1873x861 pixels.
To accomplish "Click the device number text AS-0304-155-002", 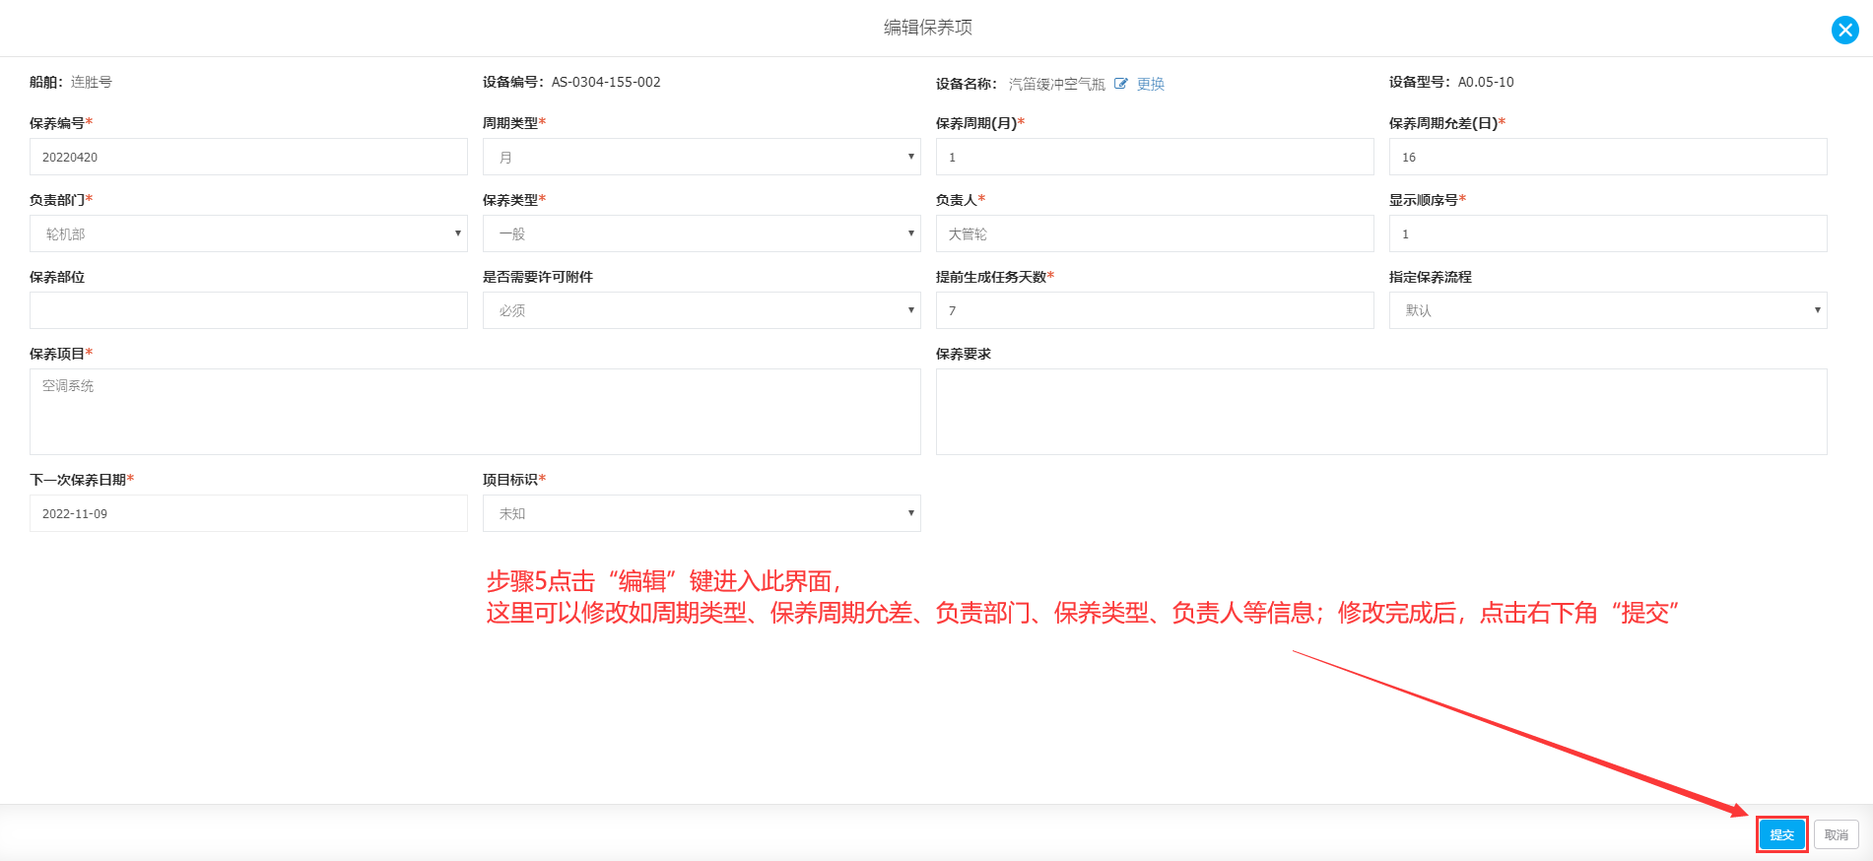I will coord(606,82).
